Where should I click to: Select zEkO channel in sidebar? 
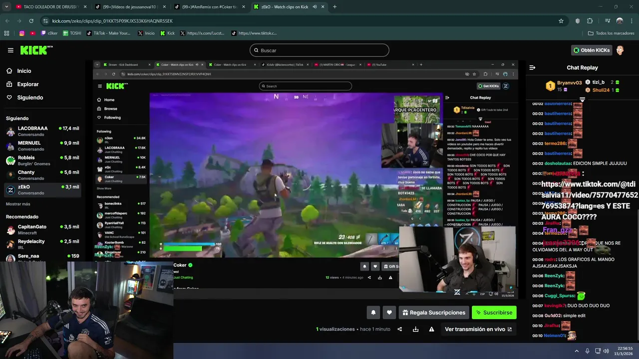click(x=42, y=189)
